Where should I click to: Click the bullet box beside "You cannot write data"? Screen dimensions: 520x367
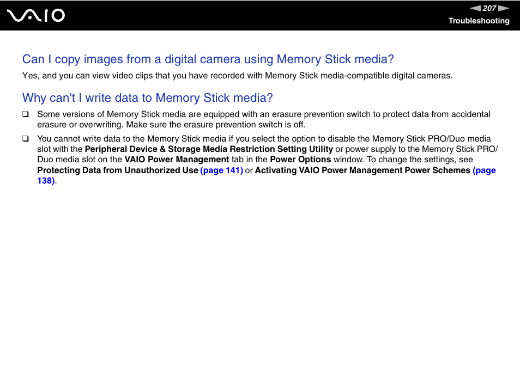(26, 139)
